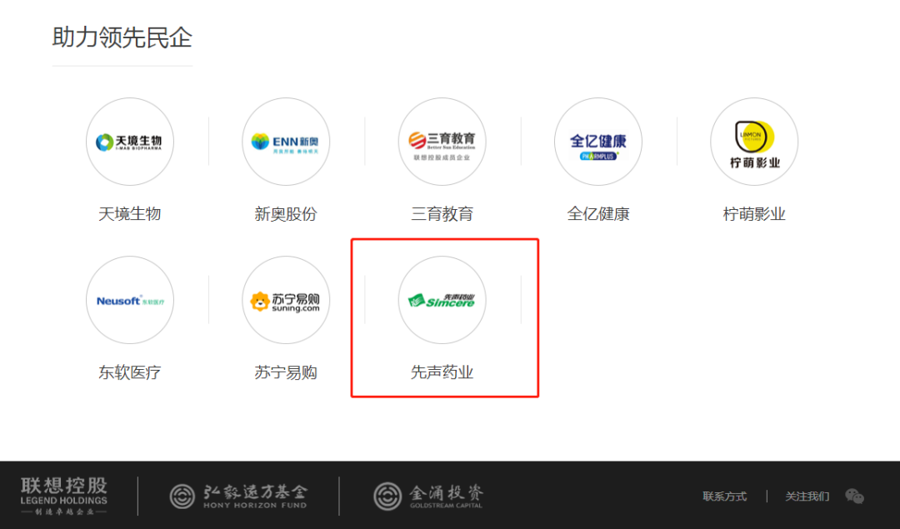This screenshot has height=529, width=900.
Task: Open the 柠萌影业 Linmon Pictures logo
Action: click(754, 142)
